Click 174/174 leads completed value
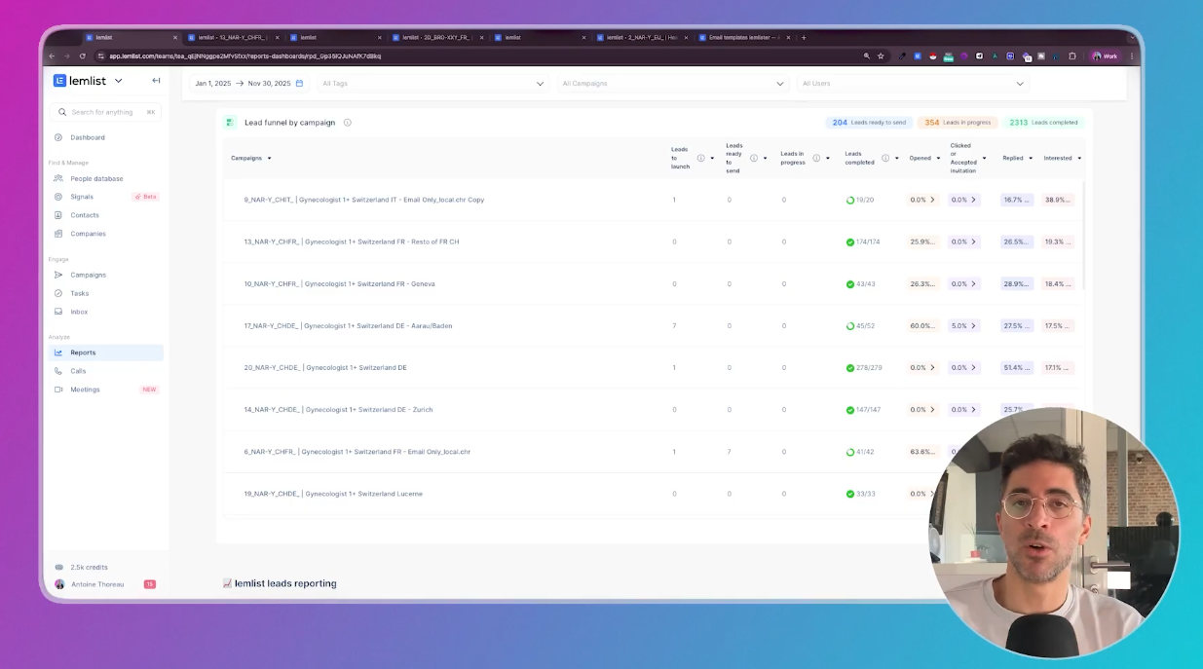Image resolution: width=1203 pixels, height=669 pixels. [x=862, y=242]
